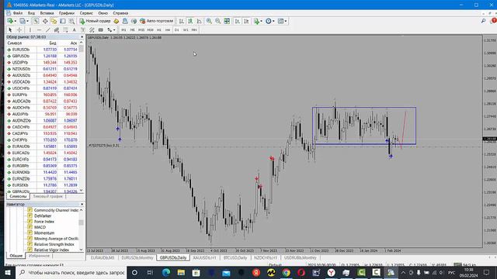Switch timeframe to D1
497x279 pixels.
click(176, 29)
